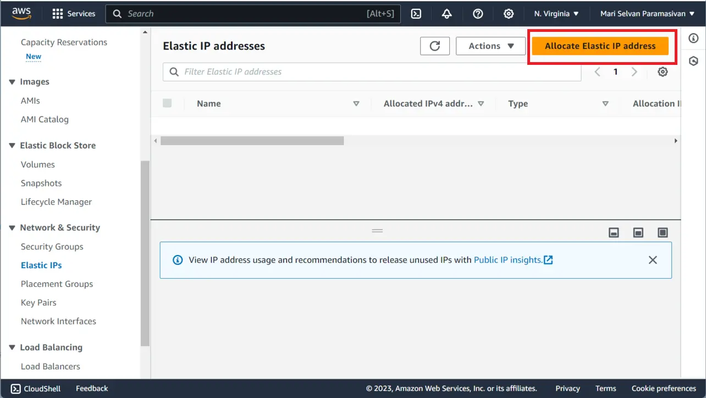Open the Privacy link in footer
The width and height of the screenshot is (706, 398).
click(x=567, y=389)
